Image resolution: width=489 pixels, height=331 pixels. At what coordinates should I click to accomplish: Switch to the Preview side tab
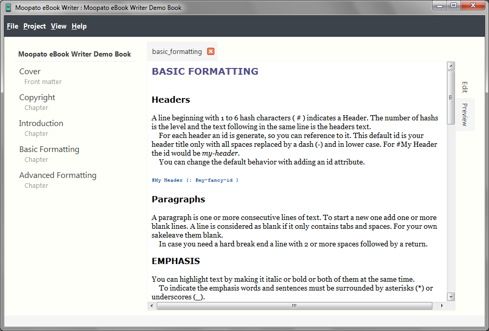pos(465,114)
